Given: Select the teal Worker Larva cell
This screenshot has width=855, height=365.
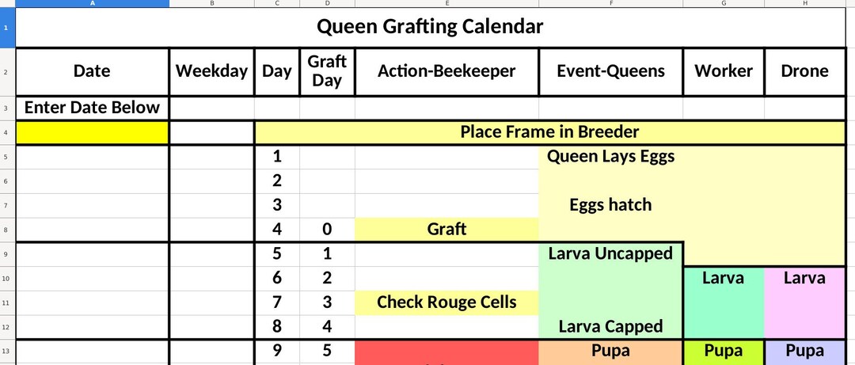Looking at the screenshot, I should (x=724, y=302).
